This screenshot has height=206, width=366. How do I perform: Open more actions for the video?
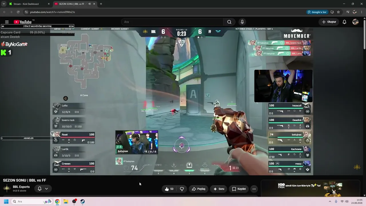pyautogui.click(x=254, y=189)
